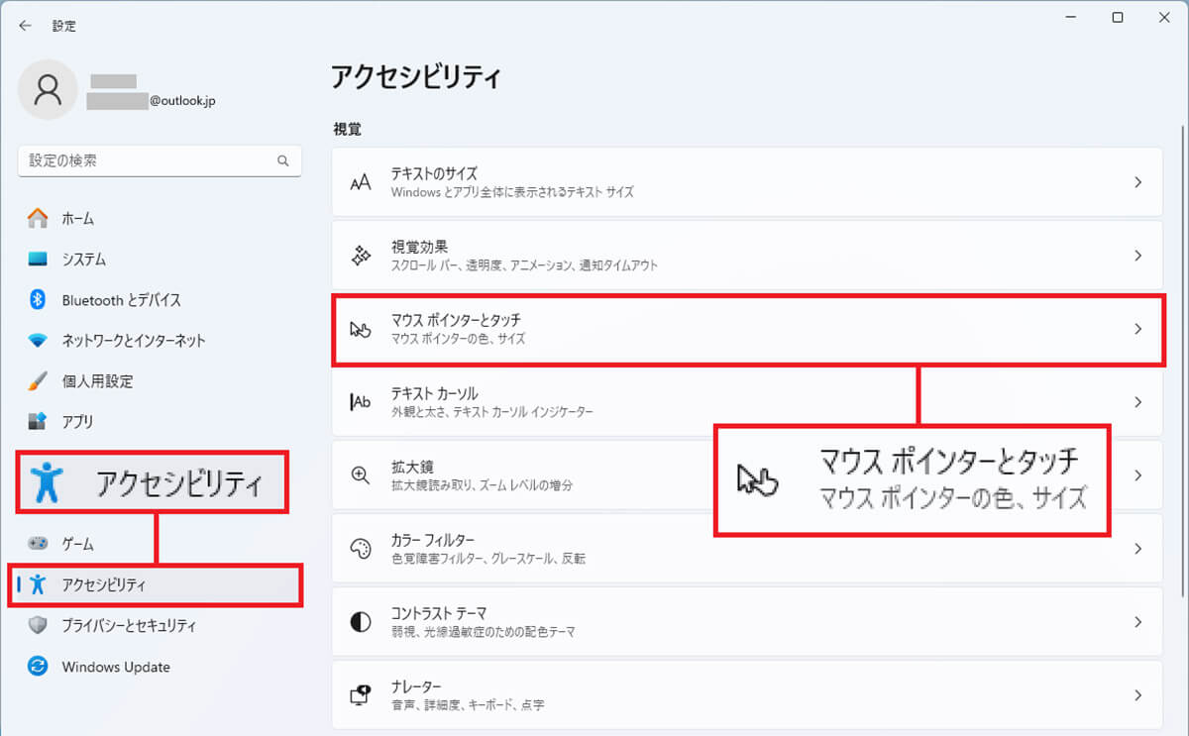This screenshot has width=1189, height=736.
Task: Click the アクセシビリティ page title
Action: (416, 76)
